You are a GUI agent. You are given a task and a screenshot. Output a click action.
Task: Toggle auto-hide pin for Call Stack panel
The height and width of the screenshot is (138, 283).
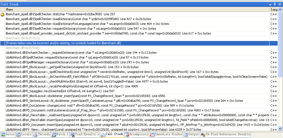275,4
